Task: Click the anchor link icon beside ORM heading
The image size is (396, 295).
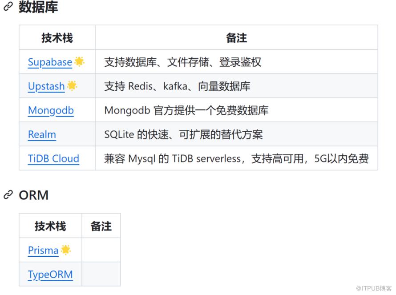Action: point(8,195)
